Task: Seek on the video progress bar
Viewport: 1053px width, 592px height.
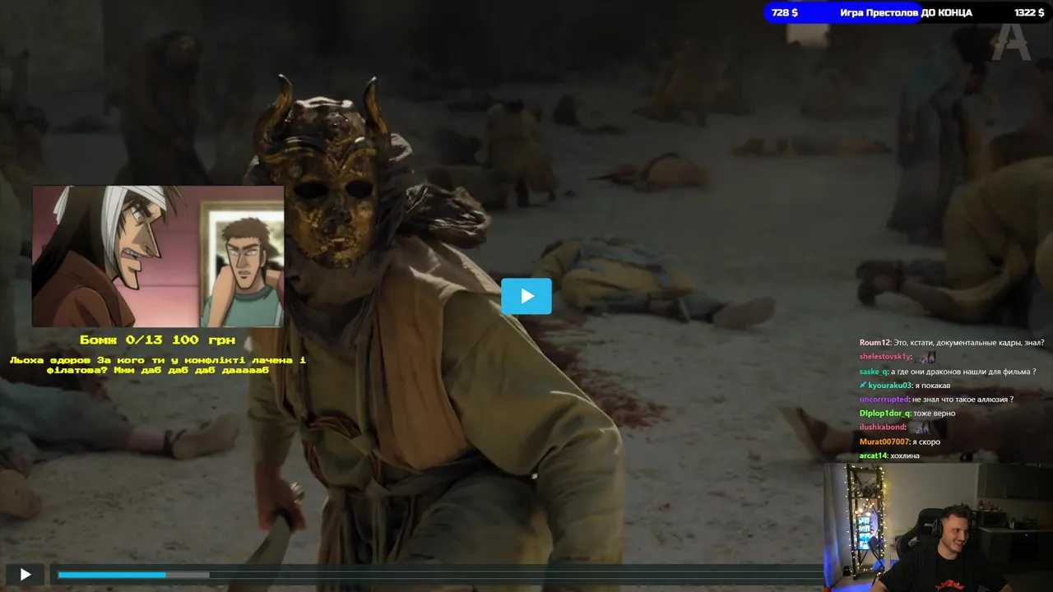Action: pos(440,575)
